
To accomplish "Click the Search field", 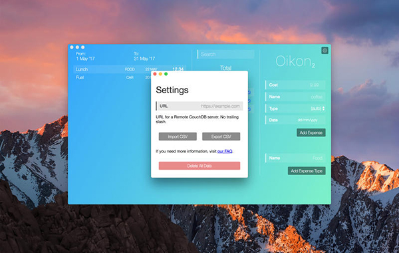I will click(226, 55).
